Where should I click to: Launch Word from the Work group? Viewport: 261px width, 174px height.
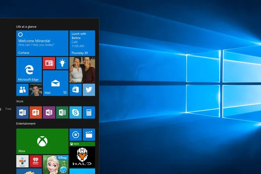(x=22, y=112)
